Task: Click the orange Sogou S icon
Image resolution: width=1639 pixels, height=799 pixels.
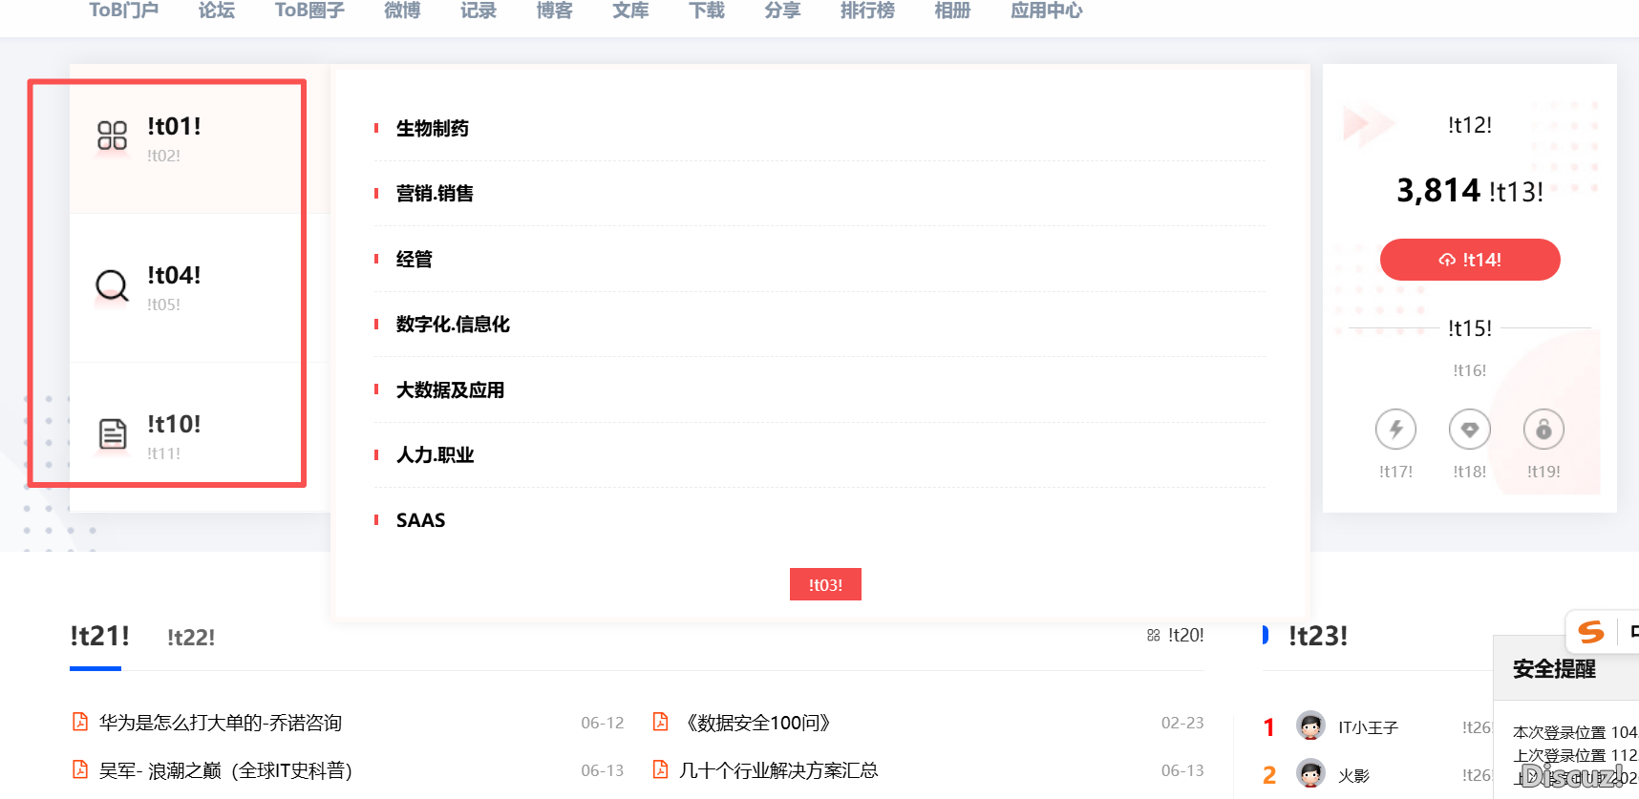Action: click(x=1591, y=631)
